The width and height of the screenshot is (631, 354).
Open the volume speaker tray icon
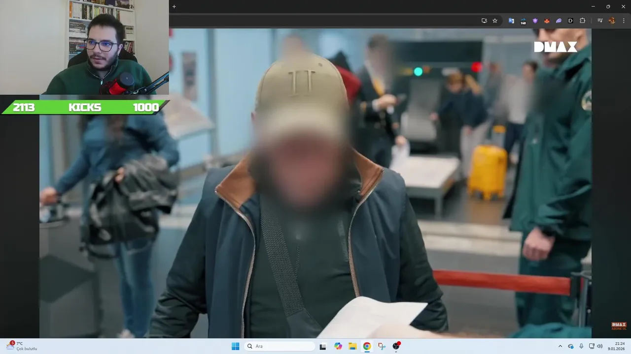coord(599,346)
